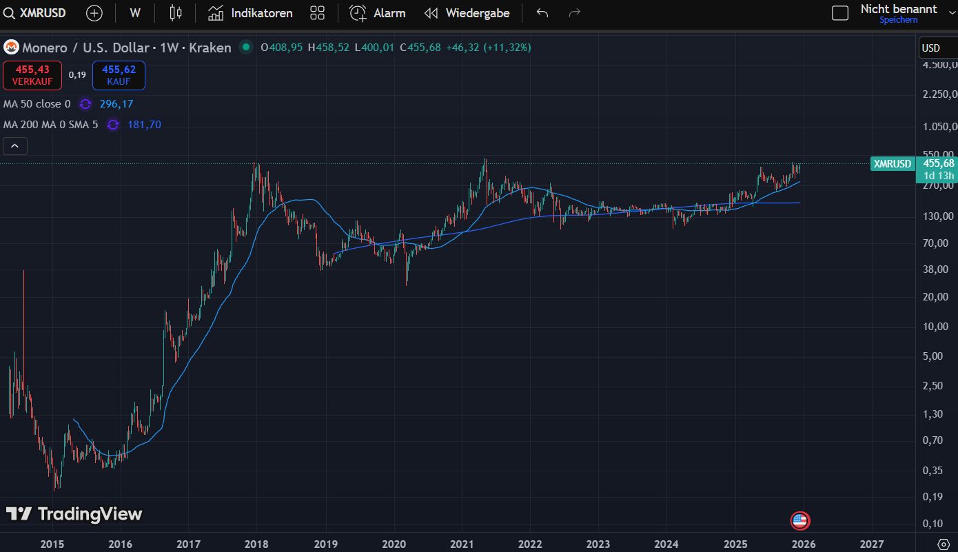Click the undo arrow icon
The image size is (958, 552).
point(542,13)
